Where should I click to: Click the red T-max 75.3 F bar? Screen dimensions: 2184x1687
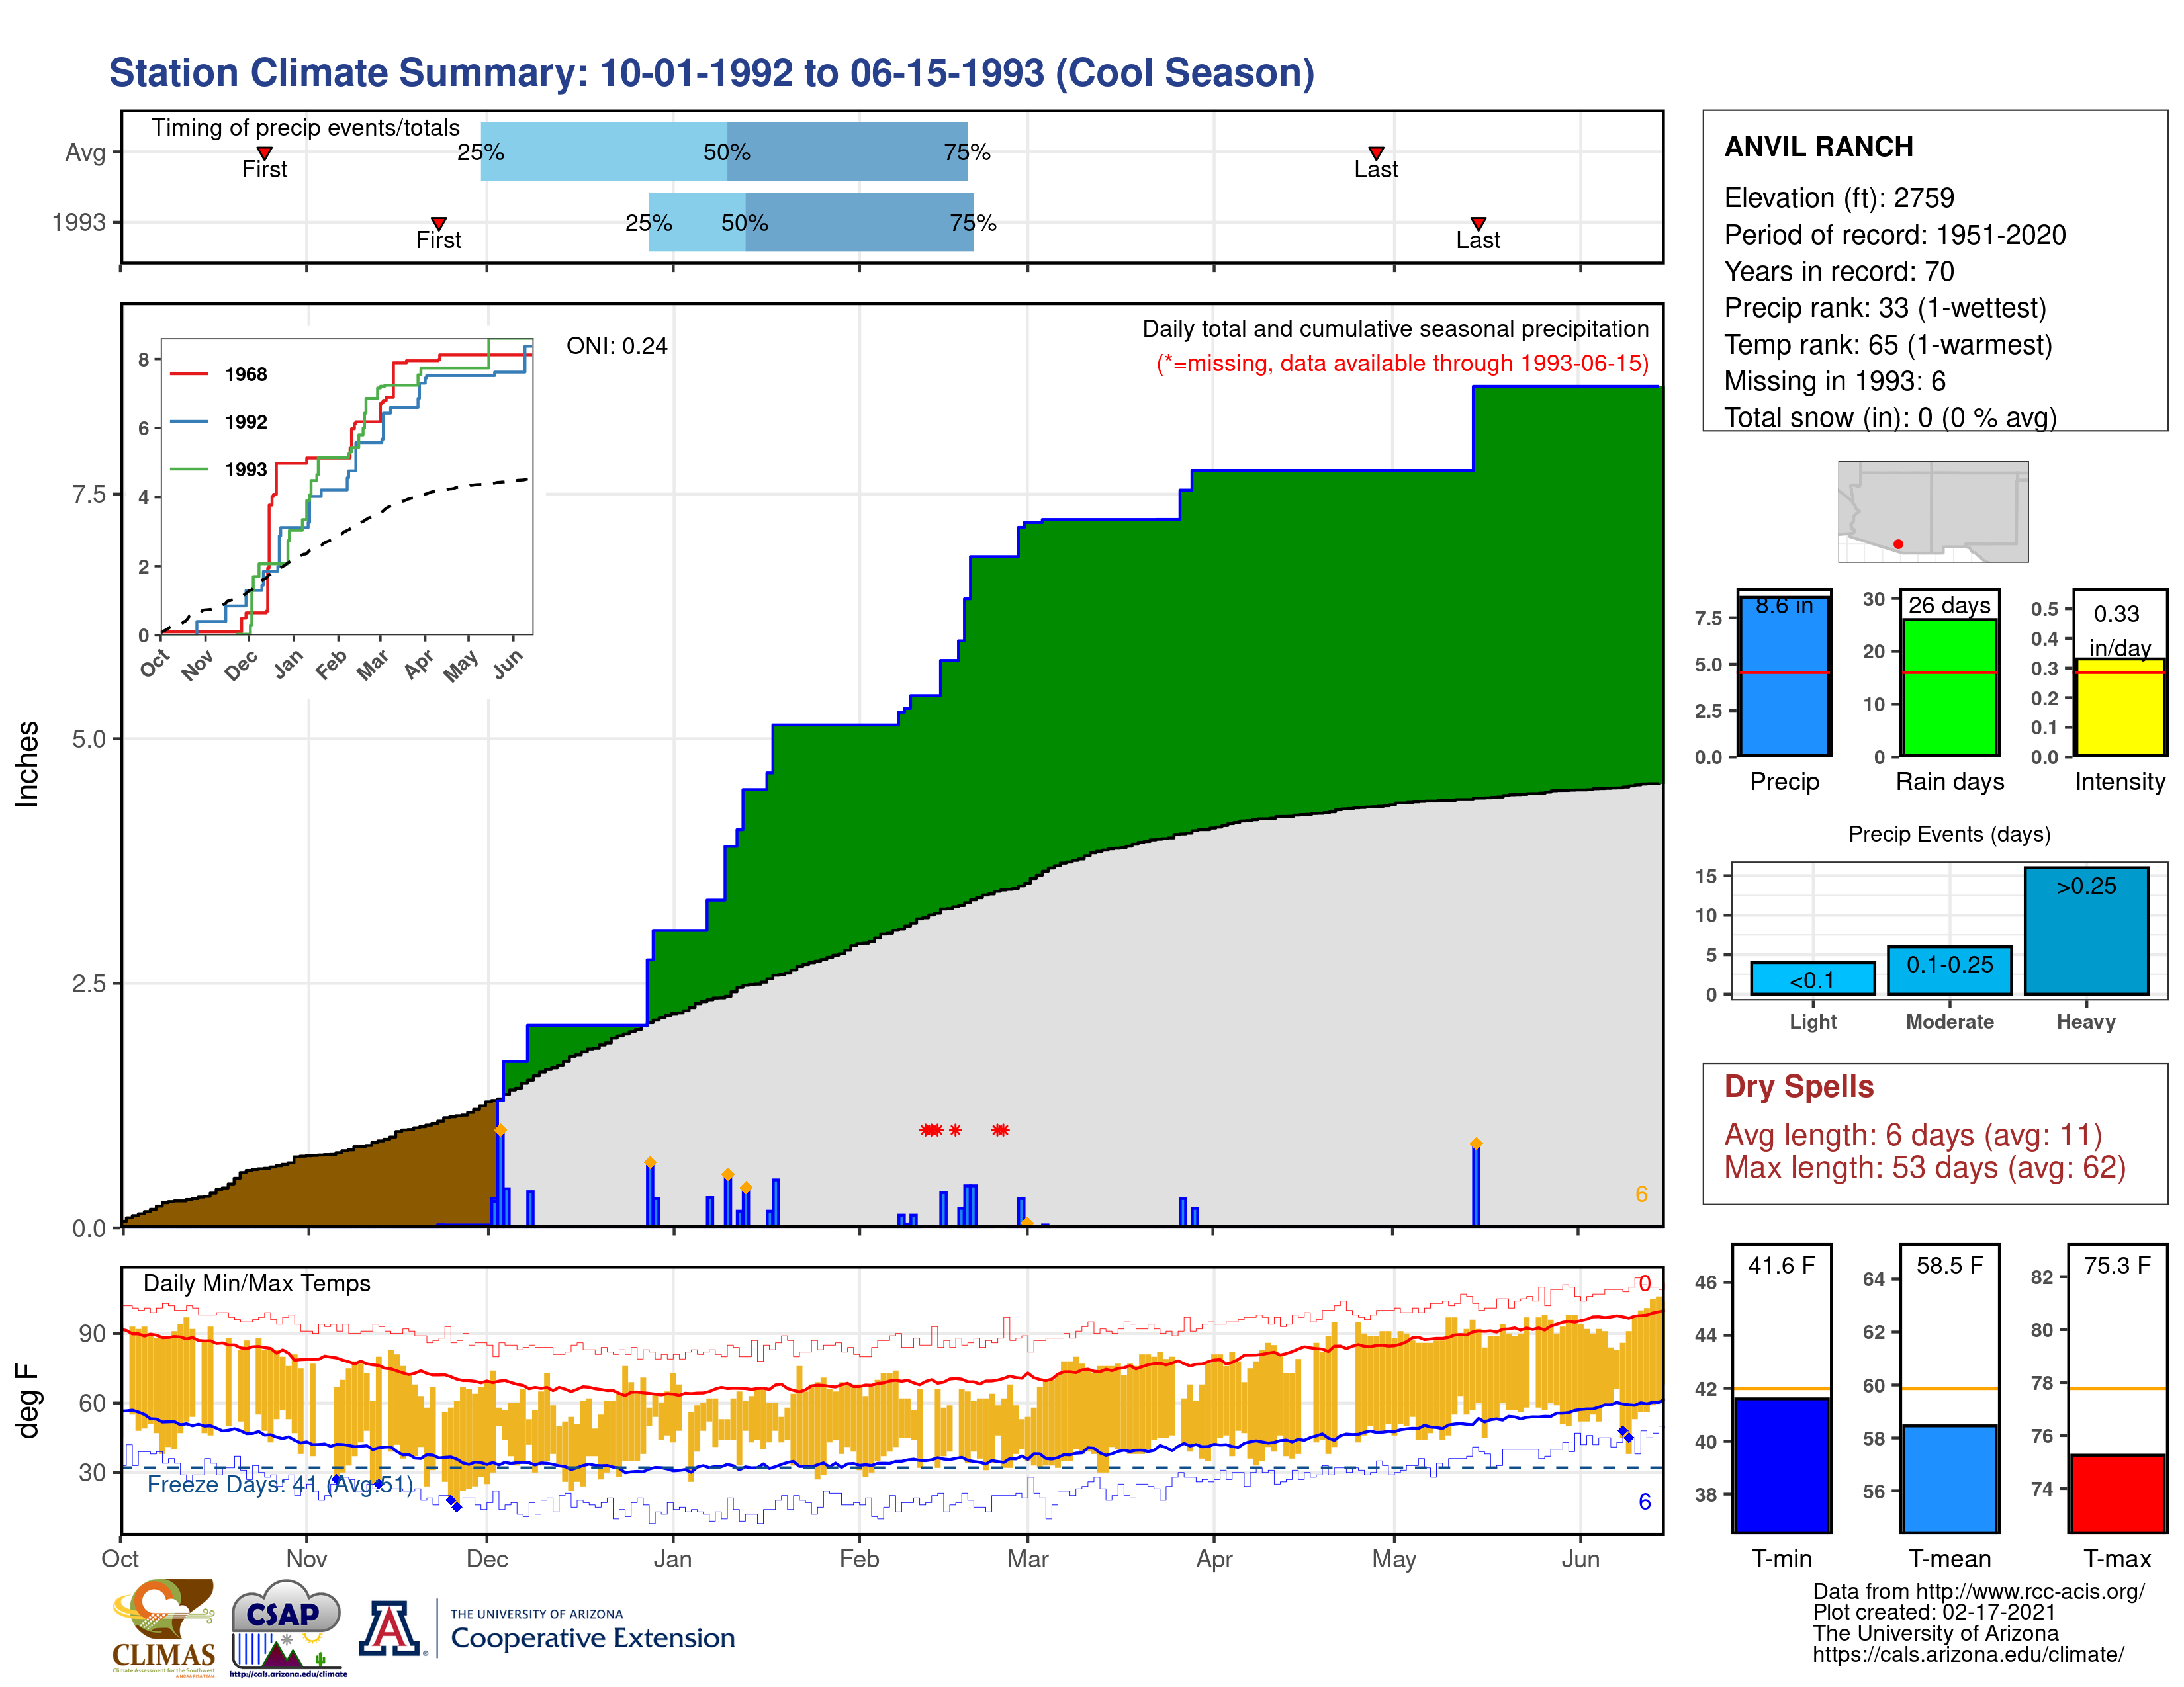click(2117, 1494)
